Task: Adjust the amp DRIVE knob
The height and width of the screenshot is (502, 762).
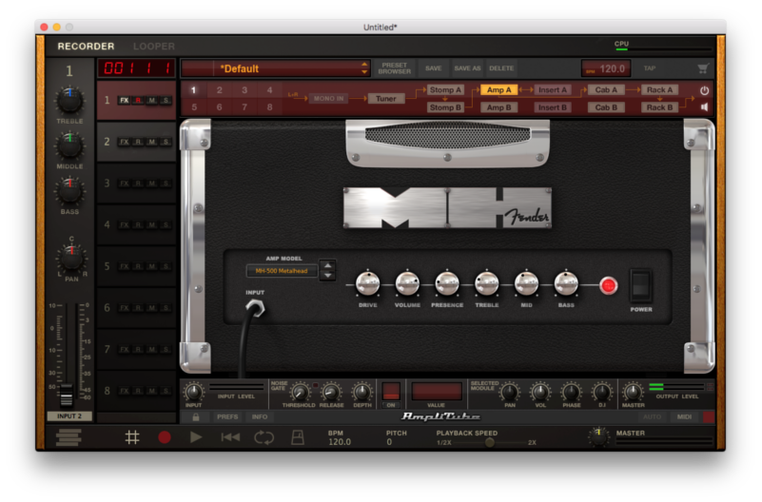Action: 368,283
